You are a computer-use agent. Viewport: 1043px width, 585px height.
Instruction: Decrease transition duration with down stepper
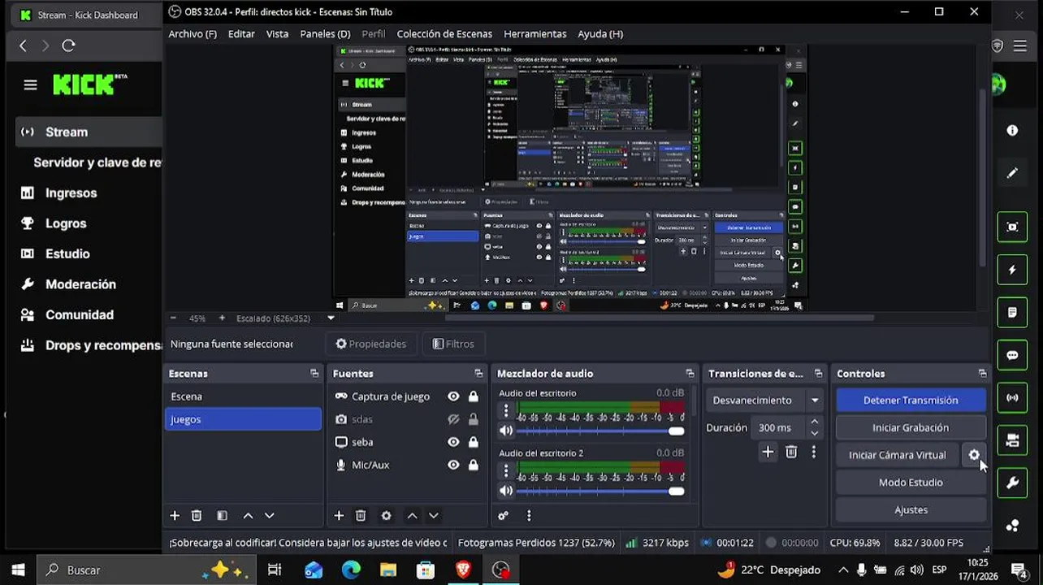pyautogui.click(x=815, y=433)
